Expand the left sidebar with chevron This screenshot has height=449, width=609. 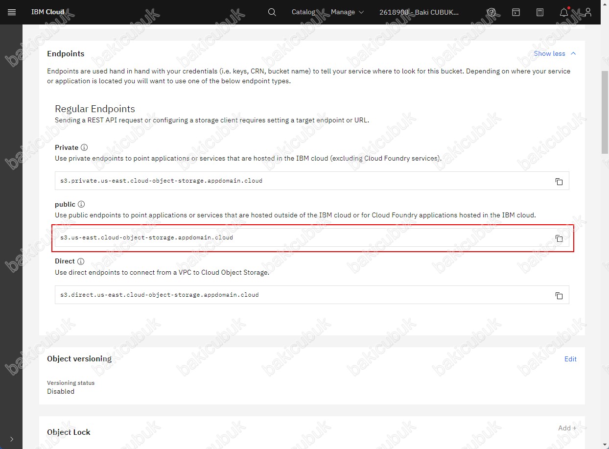tap(11, 439)
